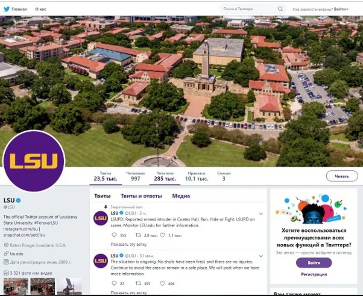Like the pinned LSUPD tweet
The image size is (363, 296).
click(163, 235)
